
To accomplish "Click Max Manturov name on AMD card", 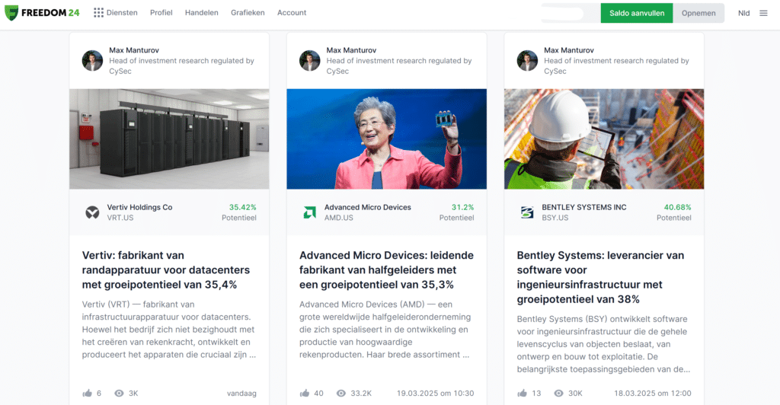I will [351, 50].
